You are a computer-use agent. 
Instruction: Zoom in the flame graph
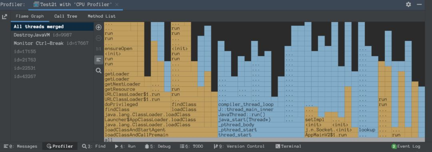(99, 27)
